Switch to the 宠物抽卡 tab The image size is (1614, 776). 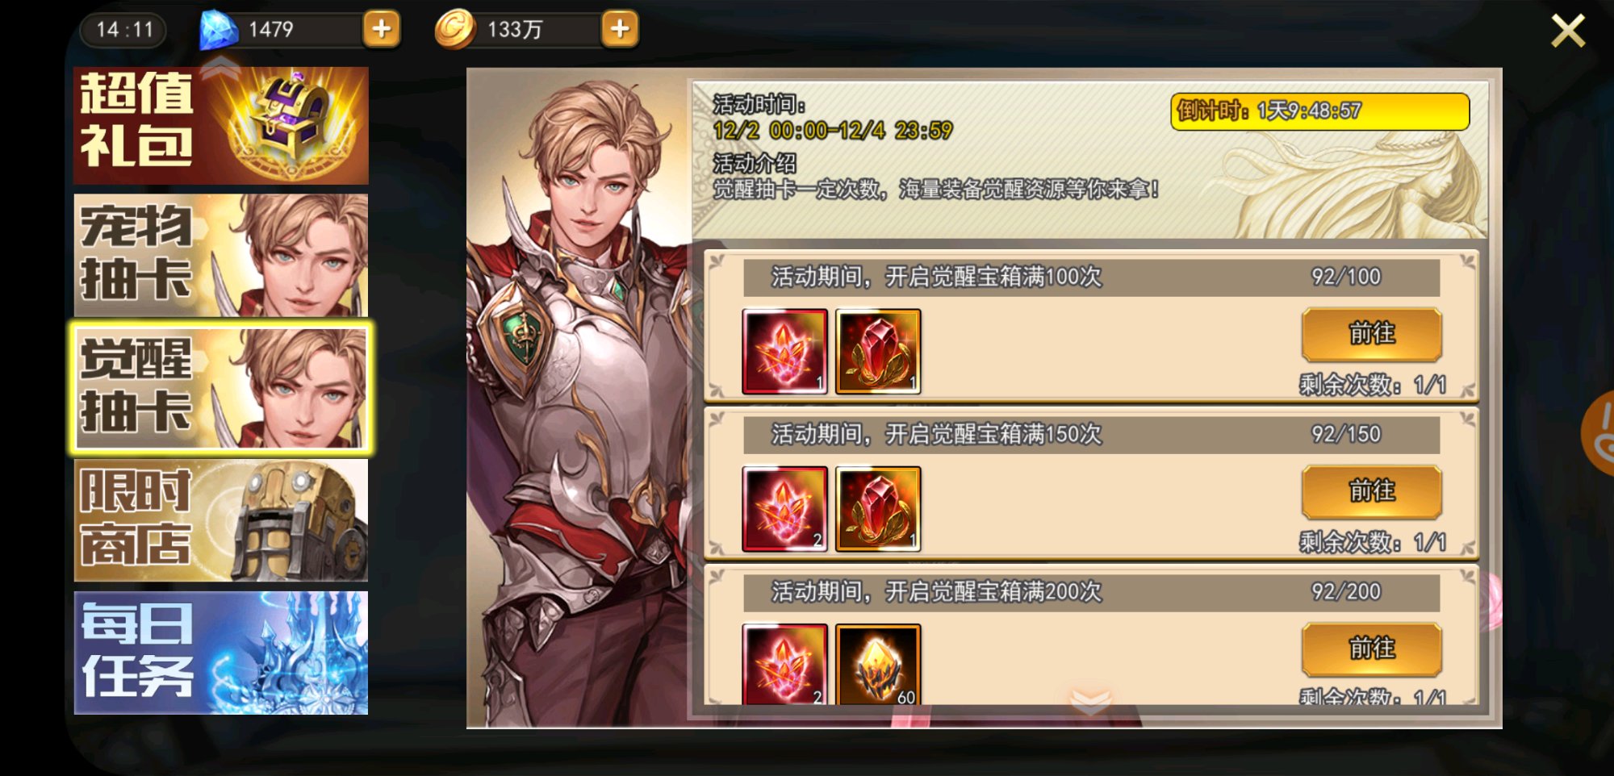[x=221, y=255]
